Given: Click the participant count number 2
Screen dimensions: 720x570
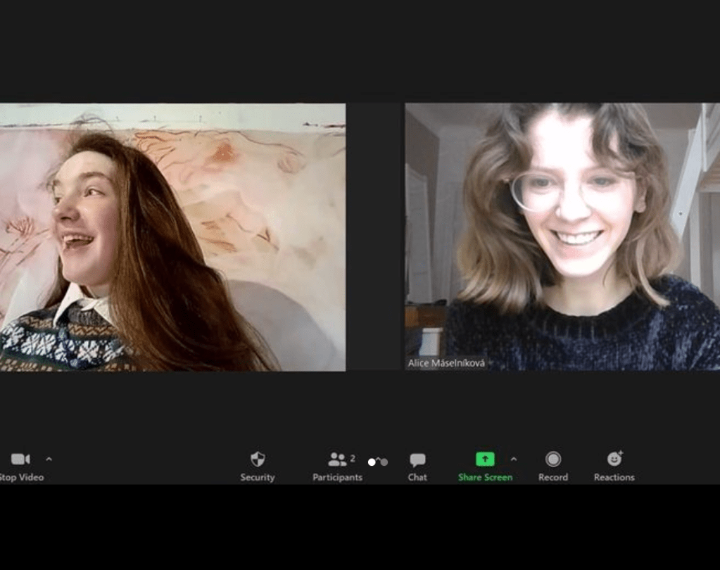Looking at the screenshot, I should [353, 458].
